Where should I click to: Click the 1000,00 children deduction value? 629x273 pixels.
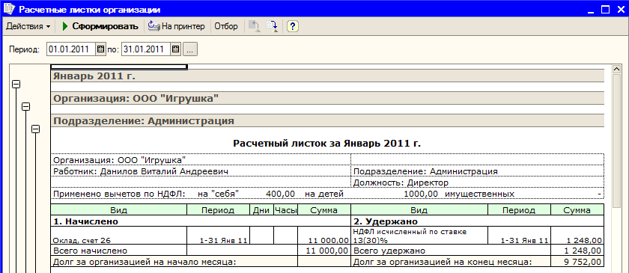click(x=421, y=194)
